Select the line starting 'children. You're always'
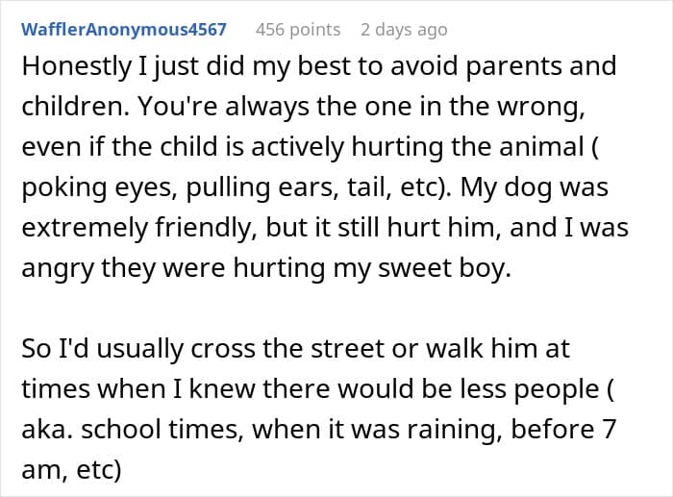 click(303, 107)
